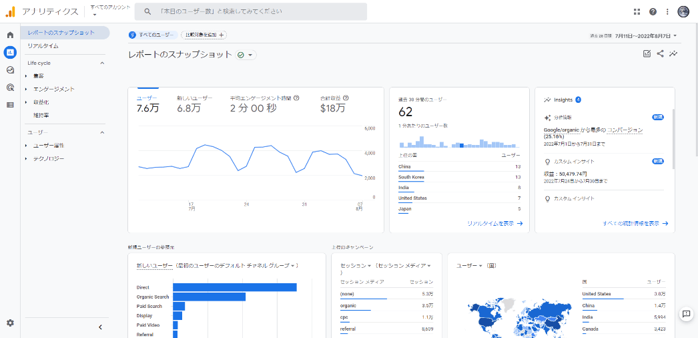Open the ユーザー metric dropdown on map card
The height and width of the screenshot is (338, 698).
[x=470, y=266]
